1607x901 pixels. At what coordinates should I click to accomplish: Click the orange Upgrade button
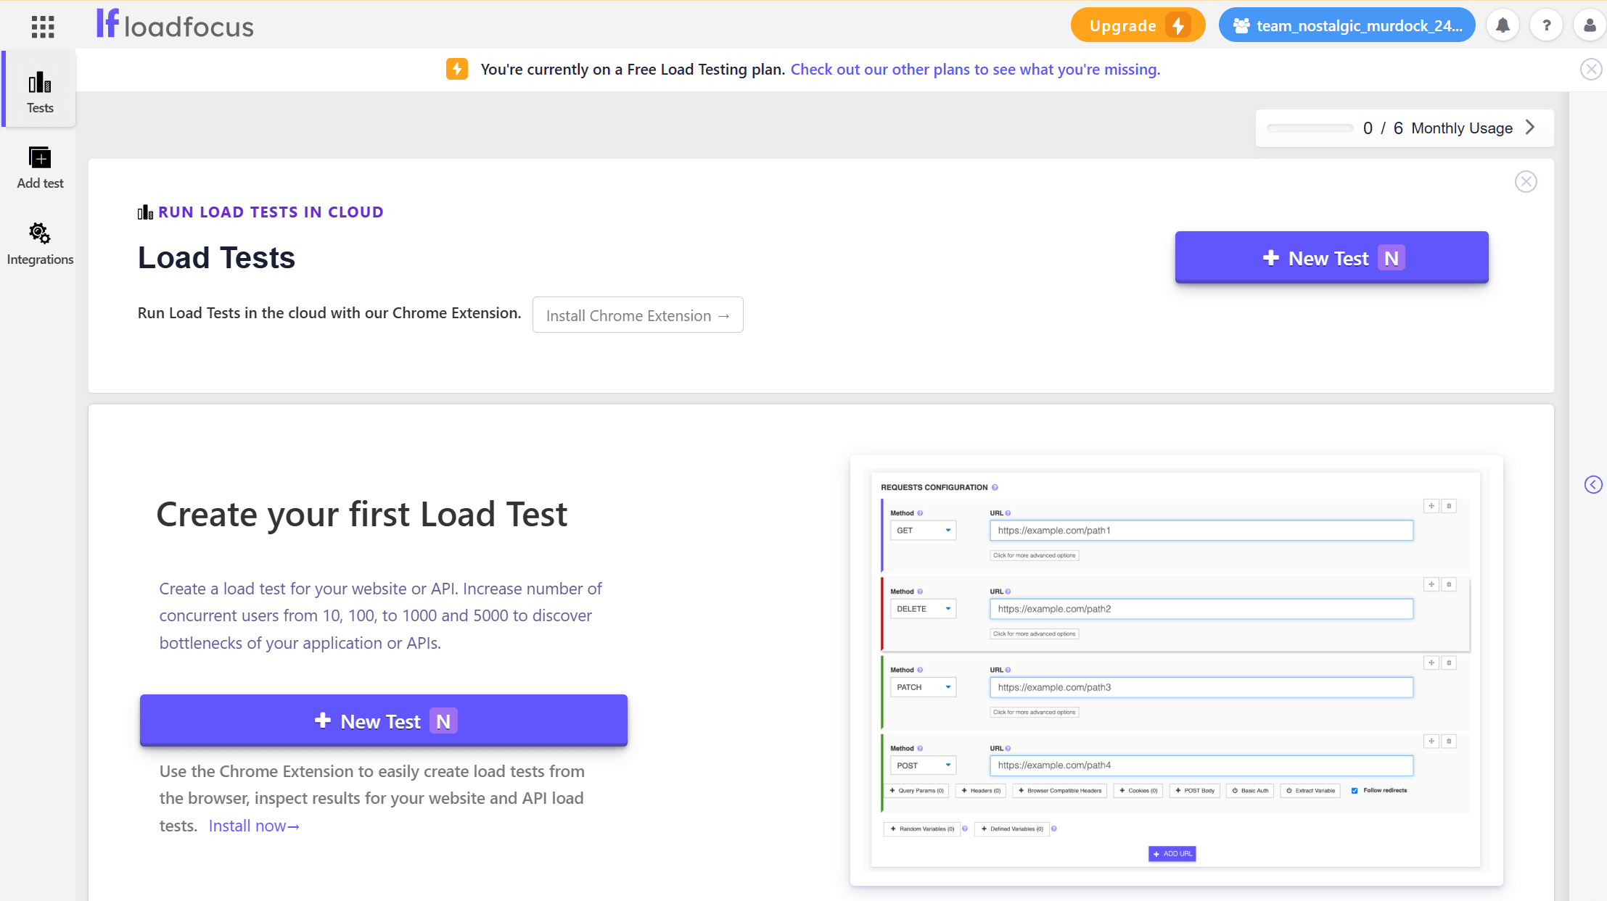1137,26
